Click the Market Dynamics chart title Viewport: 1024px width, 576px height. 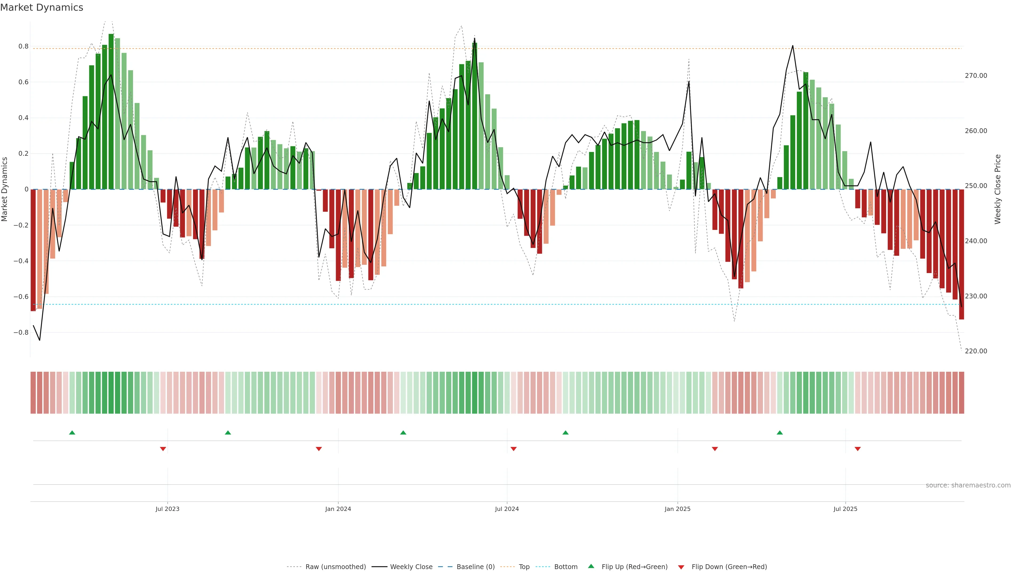(42, 7)
